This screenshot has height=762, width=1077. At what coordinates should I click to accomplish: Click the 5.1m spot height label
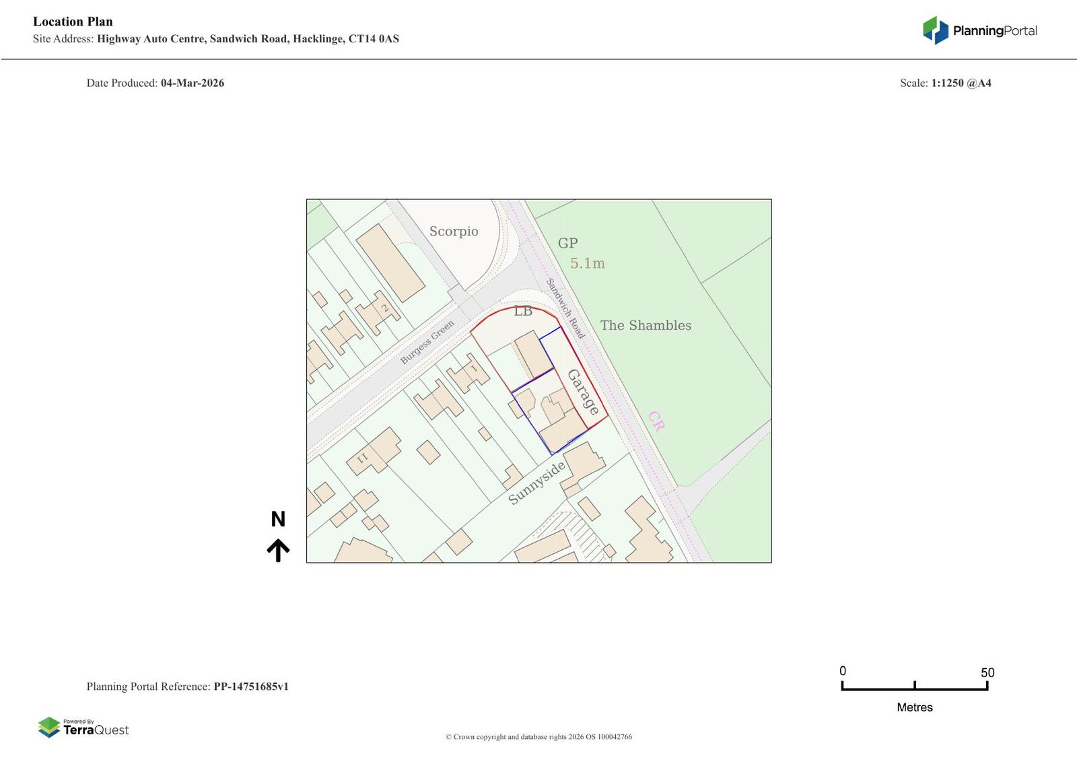click(x=588, y=263)
